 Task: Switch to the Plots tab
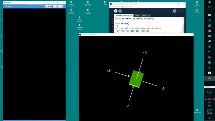144,15
